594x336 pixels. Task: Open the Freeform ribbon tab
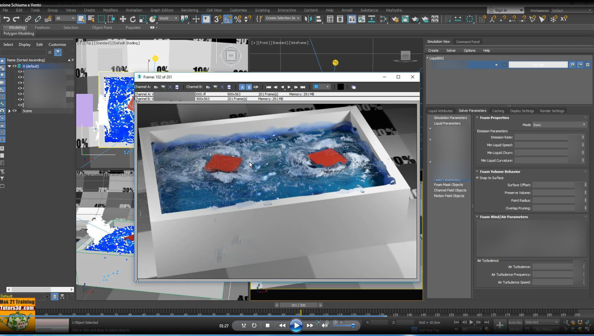click(42, 27)
